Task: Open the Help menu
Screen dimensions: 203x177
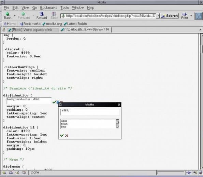Action: pyautogui.click(x=91, y=8)
